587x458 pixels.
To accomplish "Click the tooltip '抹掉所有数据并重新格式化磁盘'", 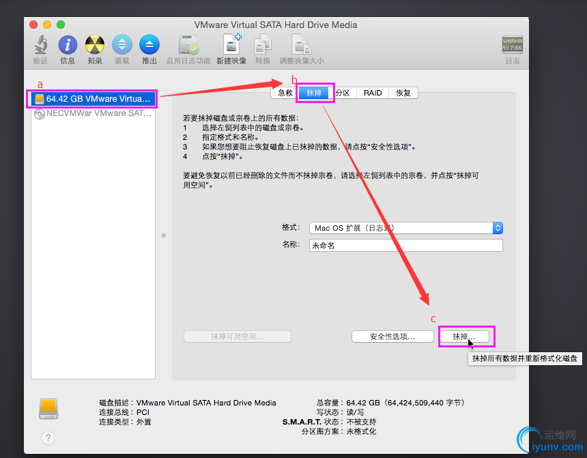I will [525, 358].
